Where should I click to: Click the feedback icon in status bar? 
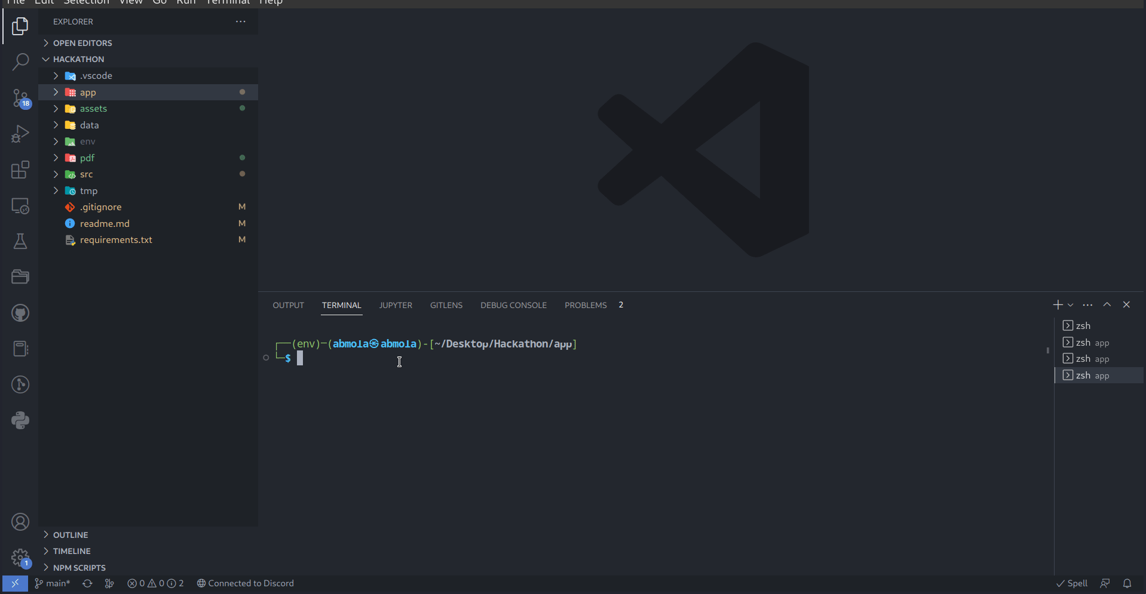(x=1105, y=583)
